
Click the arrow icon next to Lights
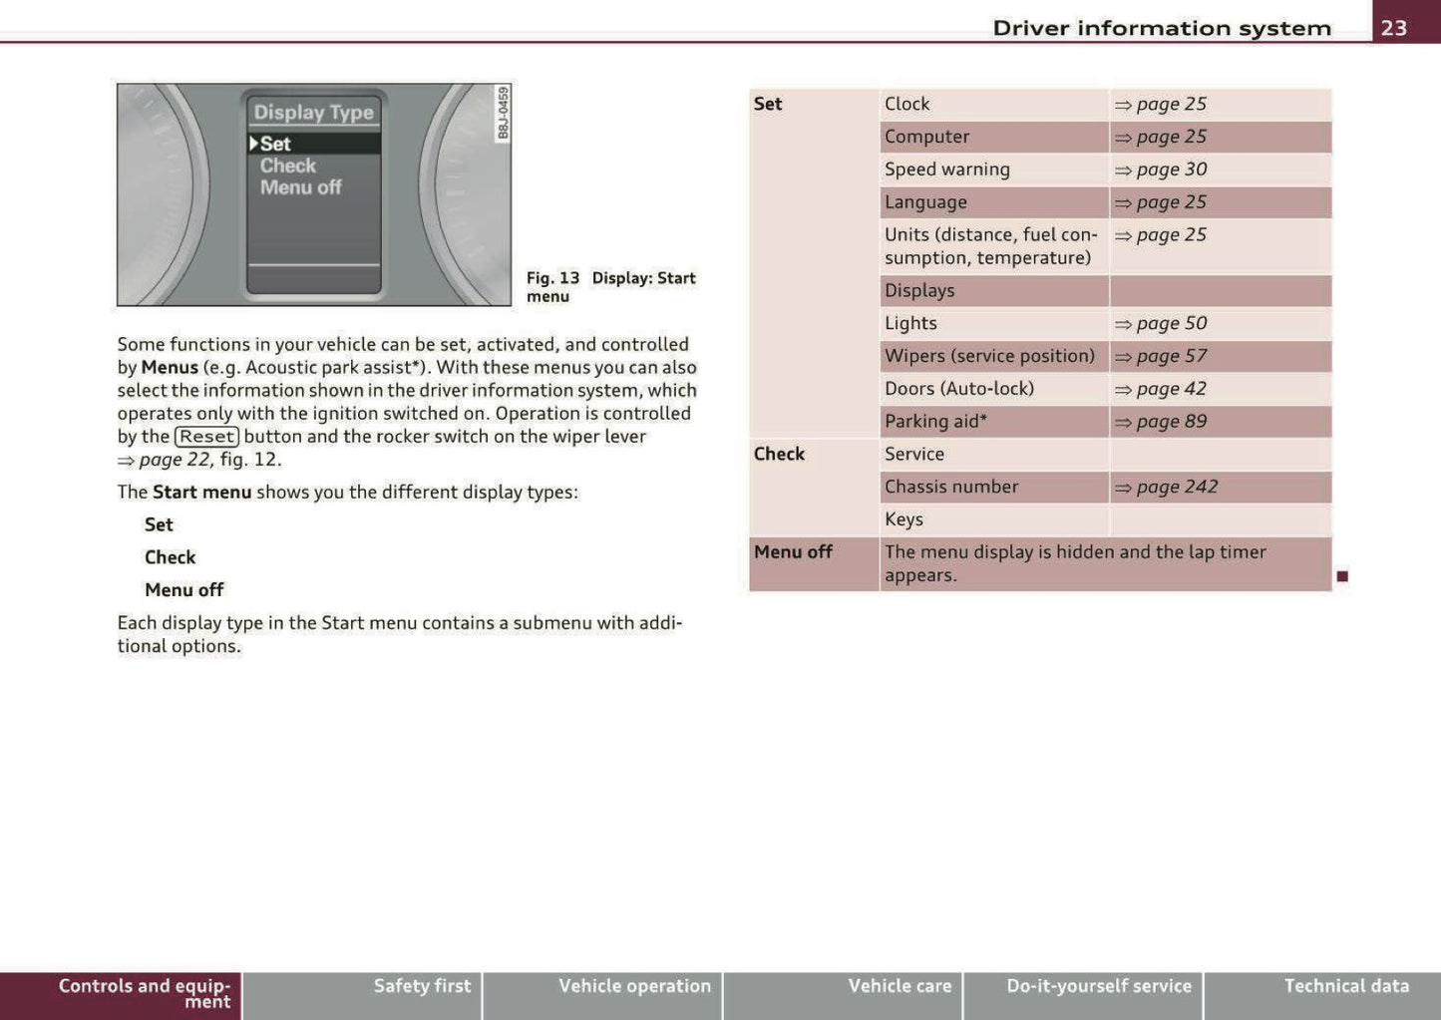click(1125, 323)
